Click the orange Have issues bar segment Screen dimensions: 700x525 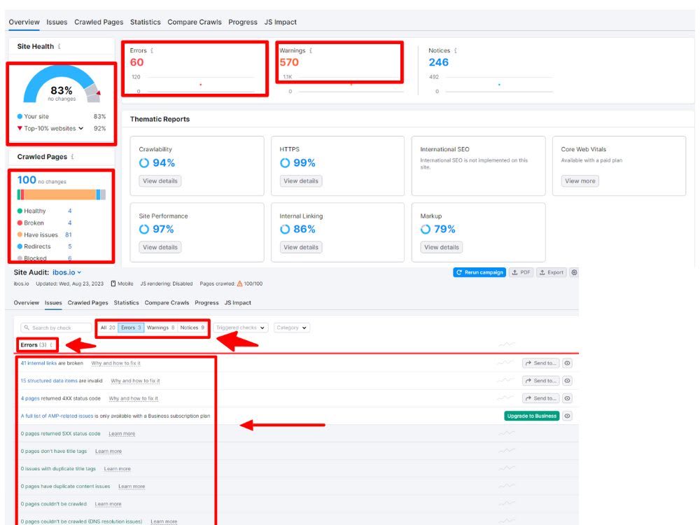[59, 195]
